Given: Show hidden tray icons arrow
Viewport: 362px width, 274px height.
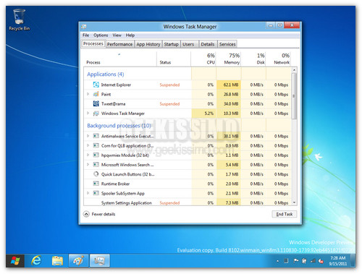Looking at the screenshot, I should tap(277, 261).
